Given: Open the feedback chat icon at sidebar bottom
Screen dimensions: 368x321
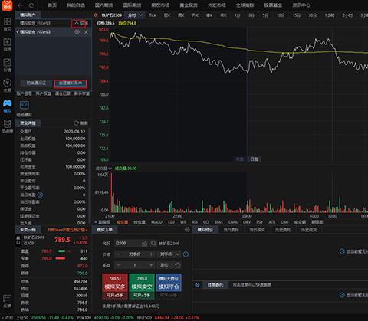Looking at the screenshot, I should (x=7, y=298).
